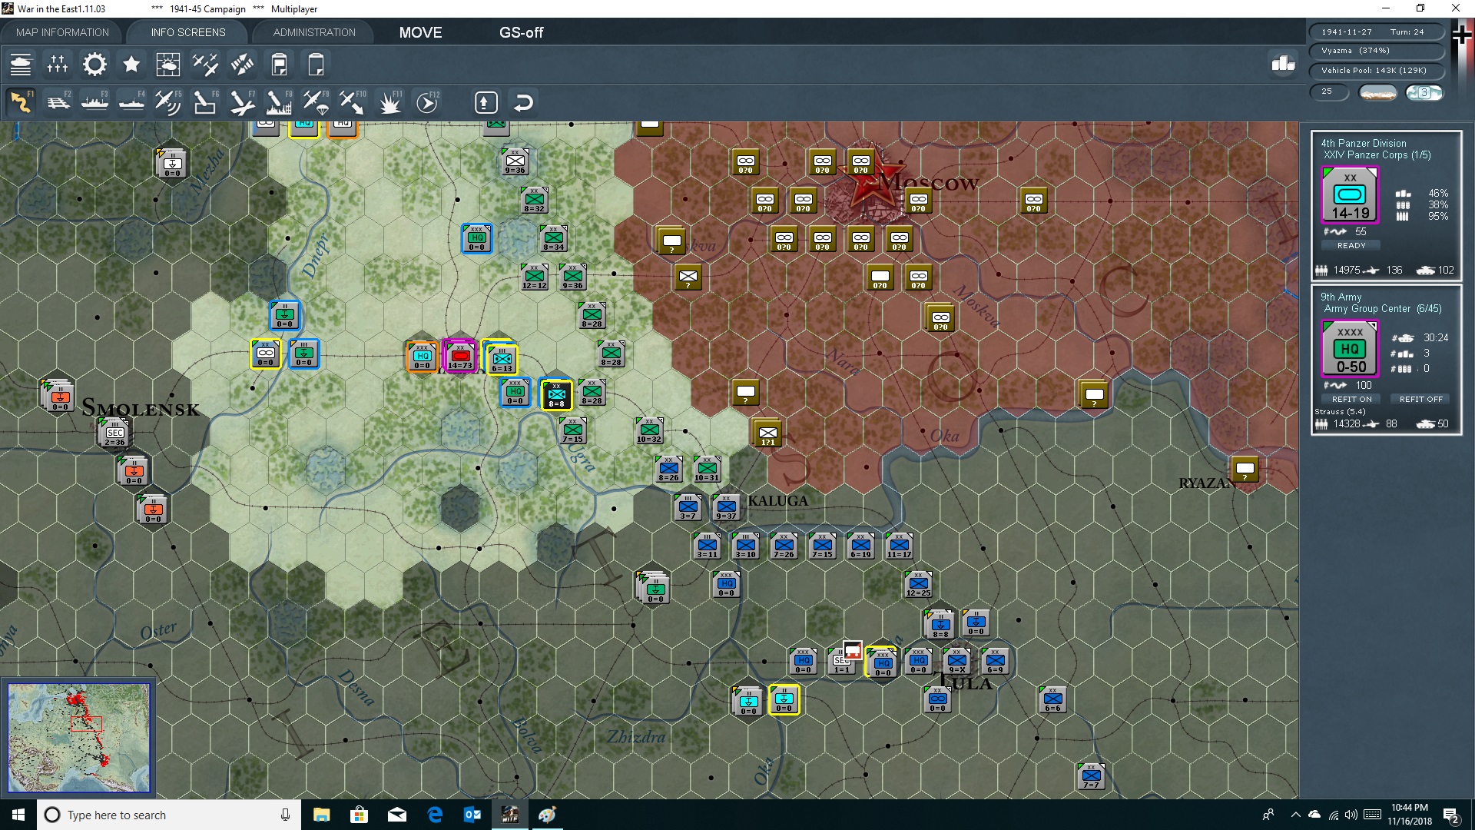Click the minimap thumbnail
Viewport: 1475px width, 830px height.
[78, 738]
